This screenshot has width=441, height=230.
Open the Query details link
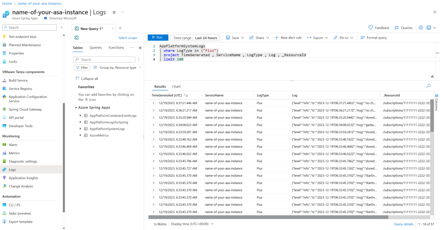click(403, 224)
